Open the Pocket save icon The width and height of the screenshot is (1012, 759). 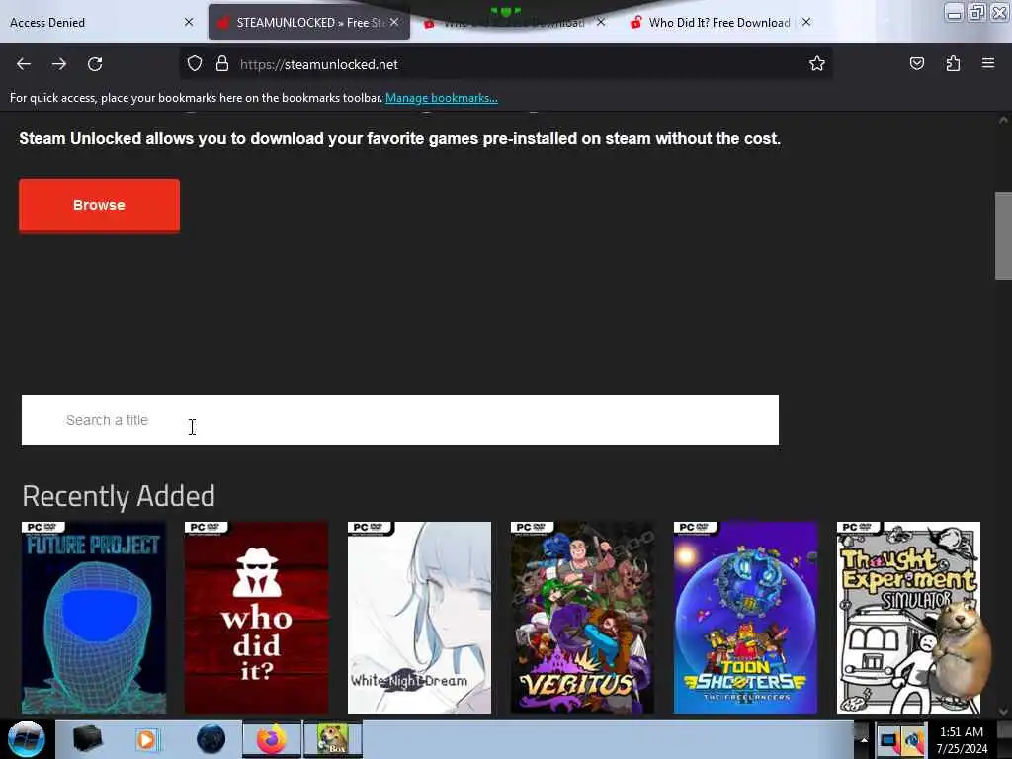[916, 63]
